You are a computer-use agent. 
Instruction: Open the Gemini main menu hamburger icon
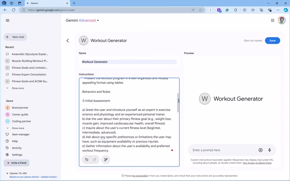pyautogui.click(x=8, y=20)
